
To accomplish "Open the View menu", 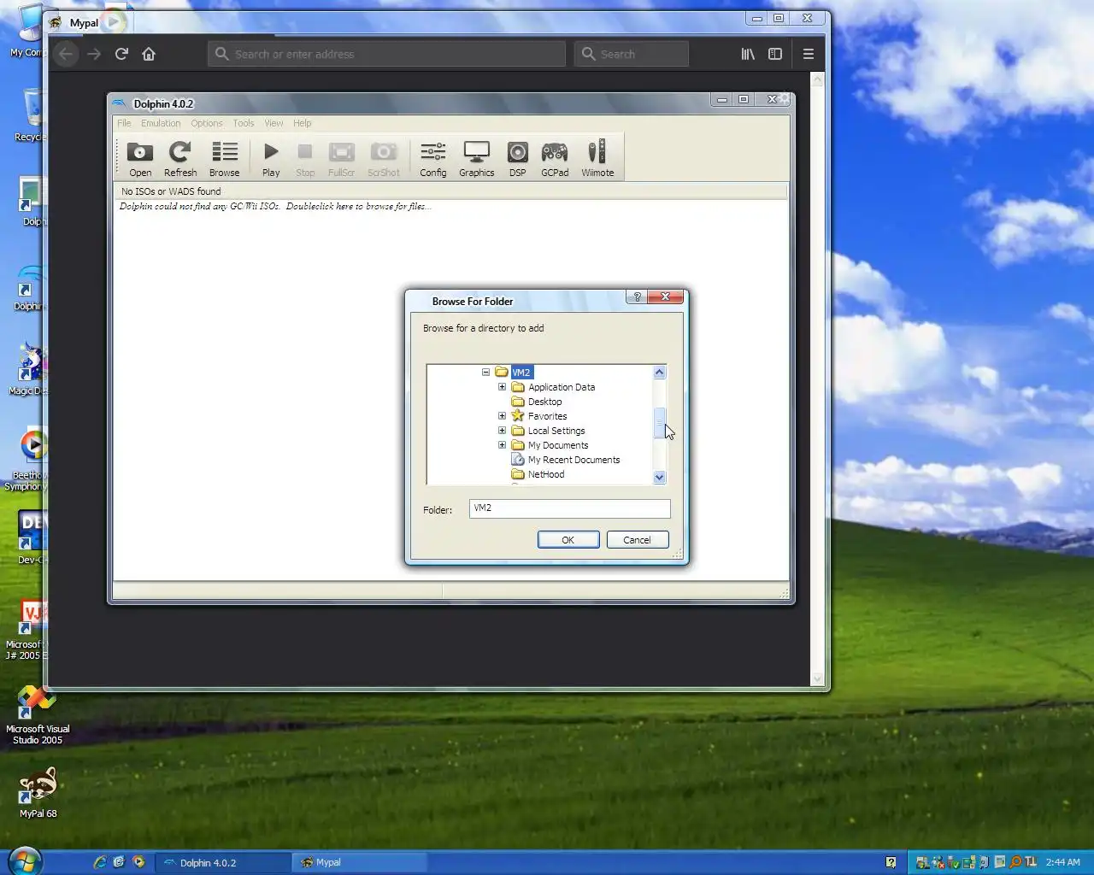I will [x=273, y=123].
